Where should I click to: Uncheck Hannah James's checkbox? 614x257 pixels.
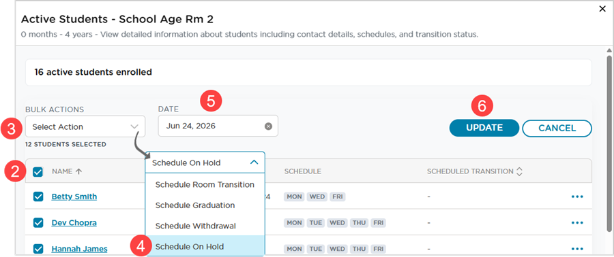(38, 249)
